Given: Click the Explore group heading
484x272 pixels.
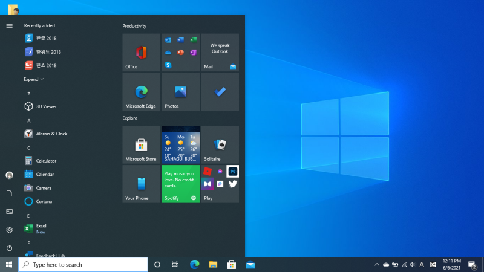Looking at the screenshot, I should pyautogui.click(x=129, y=118).
